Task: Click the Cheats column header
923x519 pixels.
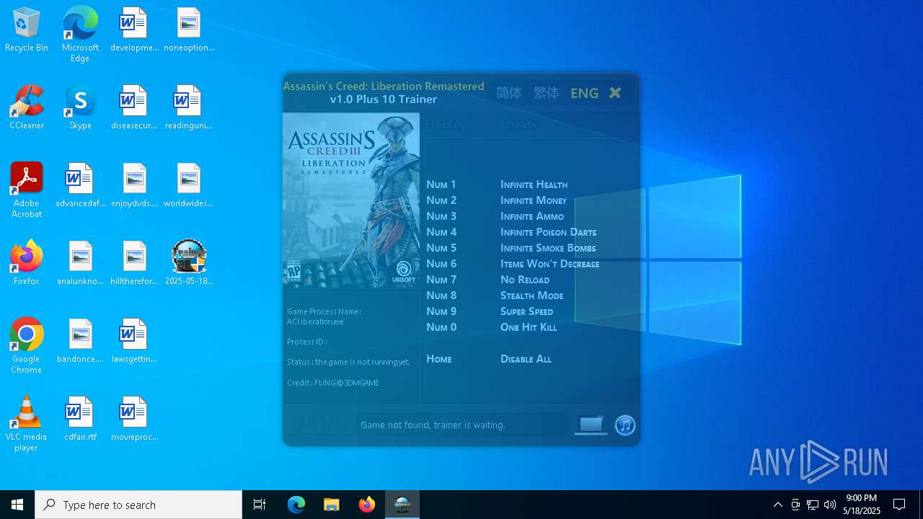Action: (518, 125)
